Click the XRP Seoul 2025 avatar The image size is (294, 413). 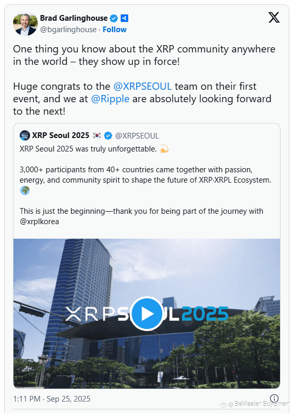(x=25, y=135)
